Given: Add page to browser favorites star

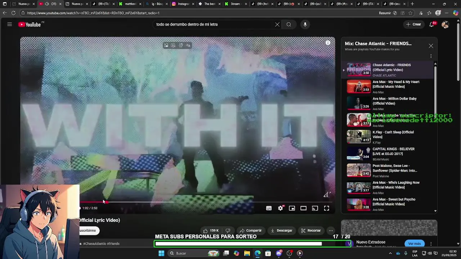Looking at the screenshot, I should (410, 13).
